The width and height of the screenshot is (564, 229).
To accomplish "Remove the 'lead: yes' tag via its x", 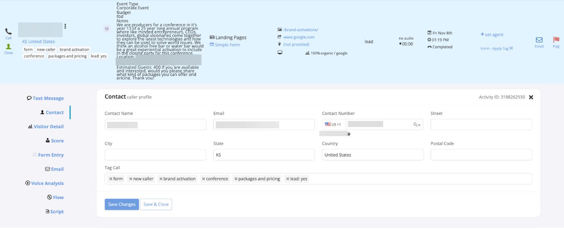I will point(287,179).
